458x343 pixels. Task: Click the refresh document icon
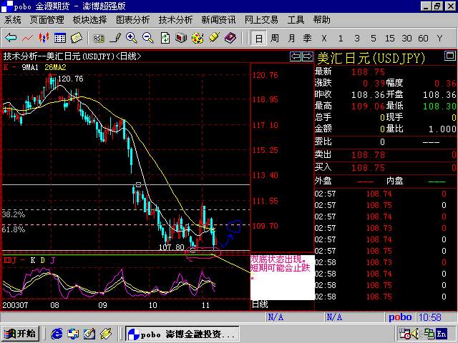(x=165, y=38)
